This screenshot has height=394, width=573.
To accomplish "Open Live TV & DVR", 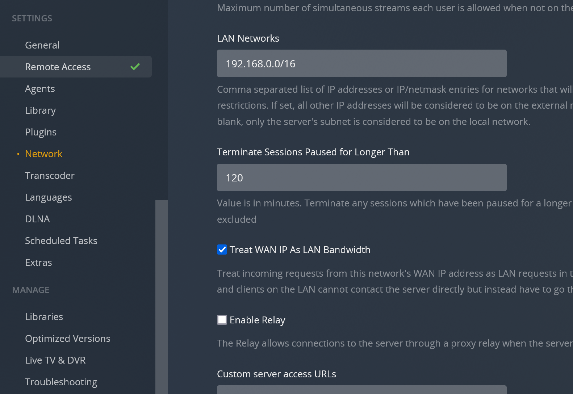I will (55, 360).
